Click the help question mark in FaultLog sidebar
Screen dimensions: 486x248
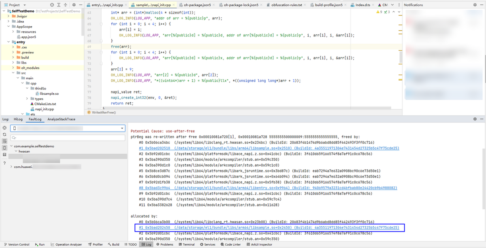4,163
